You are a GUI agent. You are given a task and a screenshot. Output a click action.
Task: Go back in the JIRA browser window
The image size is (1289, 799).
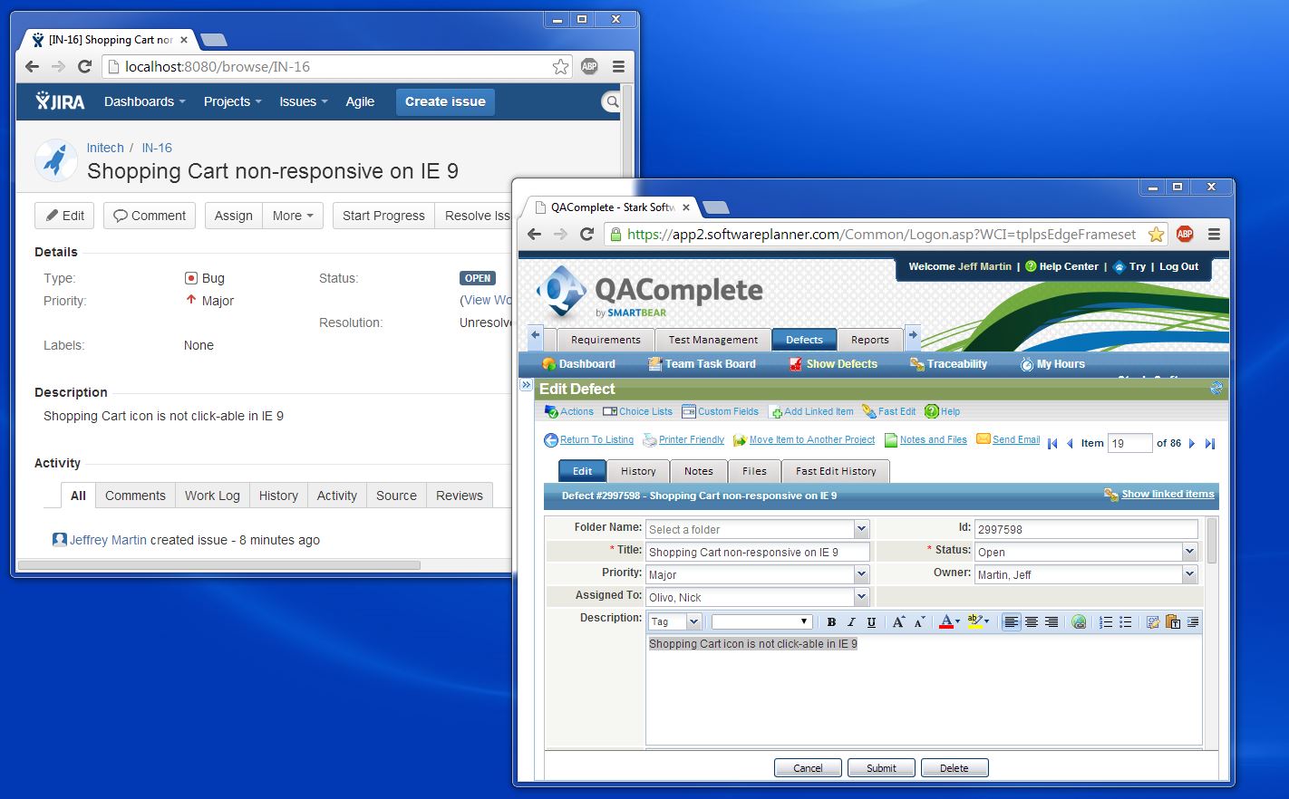tap(33, 66)
